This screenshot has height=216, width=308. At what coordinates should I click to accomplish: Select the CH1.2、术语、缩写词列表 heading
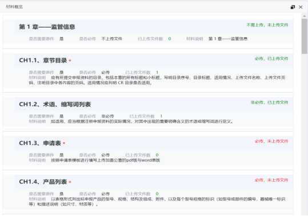tap(55, 104)
